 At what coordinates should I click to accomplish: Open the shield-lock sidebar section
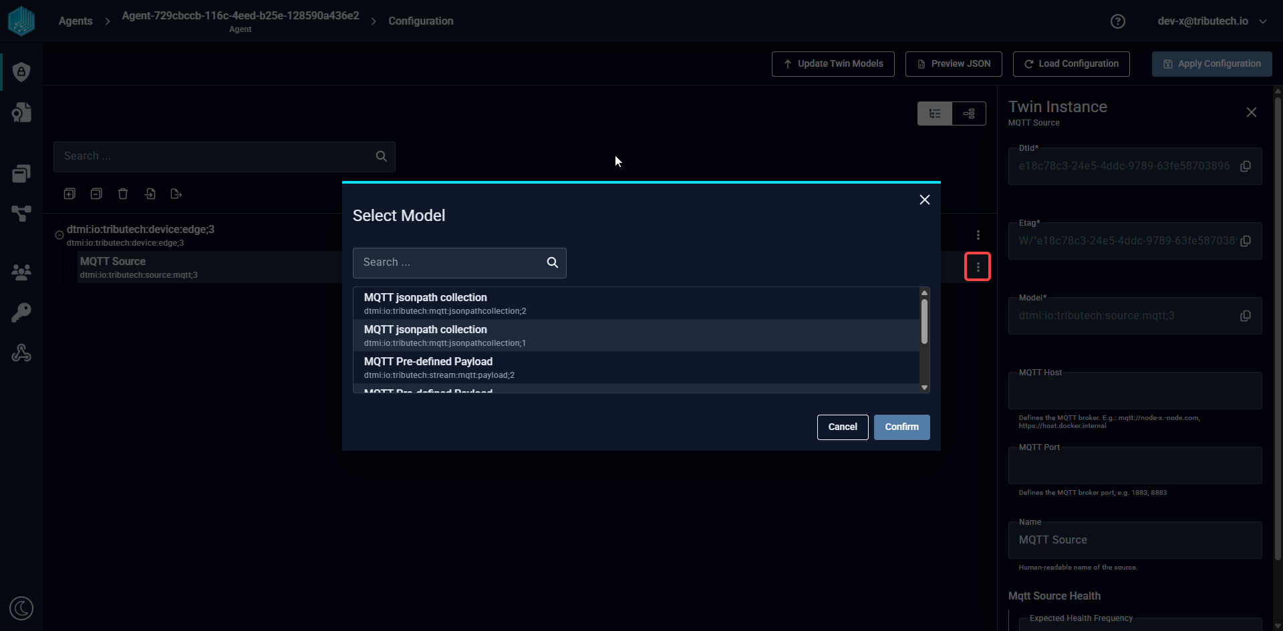[21, 71]
